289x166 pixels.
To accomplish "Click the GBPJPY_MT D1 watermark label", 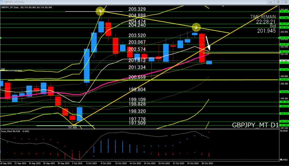I will coord(255,125).
